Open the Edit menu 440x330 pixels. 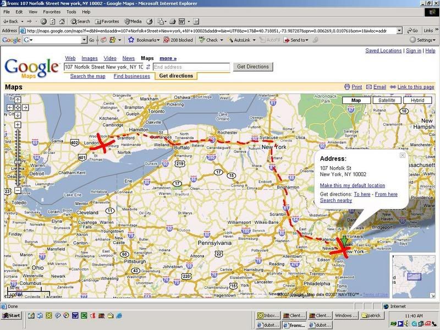click(19, 12)
